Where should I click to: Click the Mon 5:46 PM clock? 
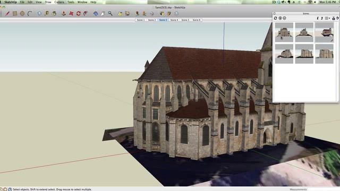point(327,2)
